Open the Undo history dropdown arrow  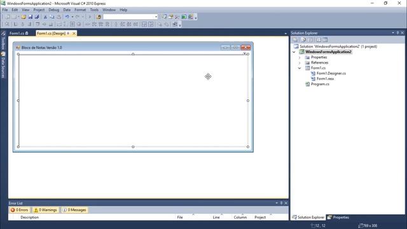pyautogui.click(x=72, y=17)
